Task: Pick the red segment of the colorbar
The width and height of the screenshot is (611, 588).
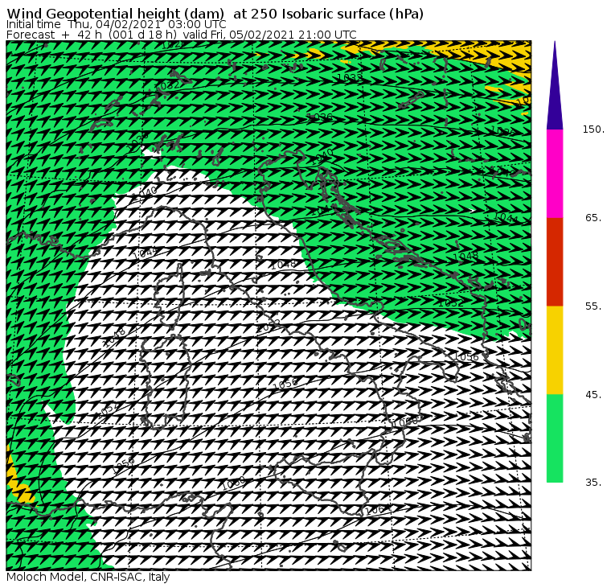Action: click(555, 261)
